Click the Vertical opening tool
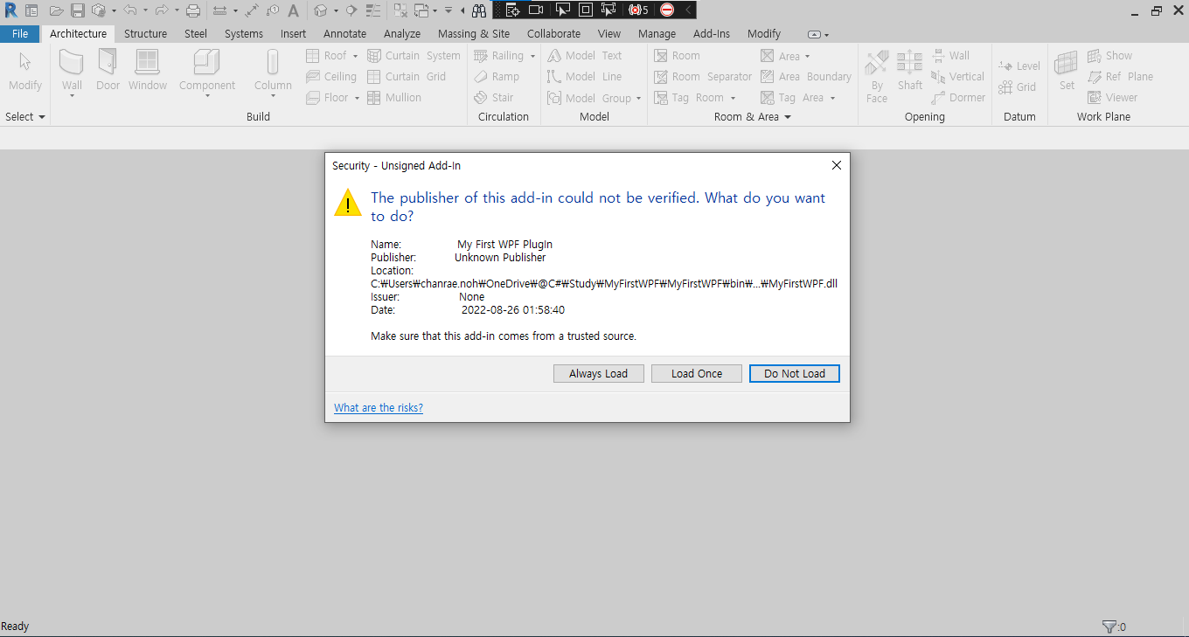Image resolution: width=1189 pixels, height=637 pixels. (958, 77)
